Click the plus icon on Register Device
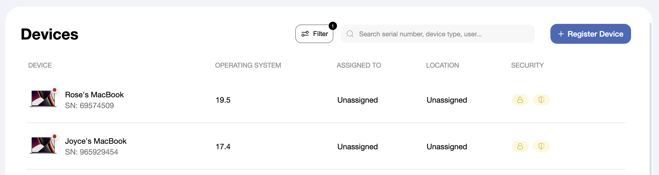Screen dimensions: 659x175 pyautogui.click(x=561, y=34)
